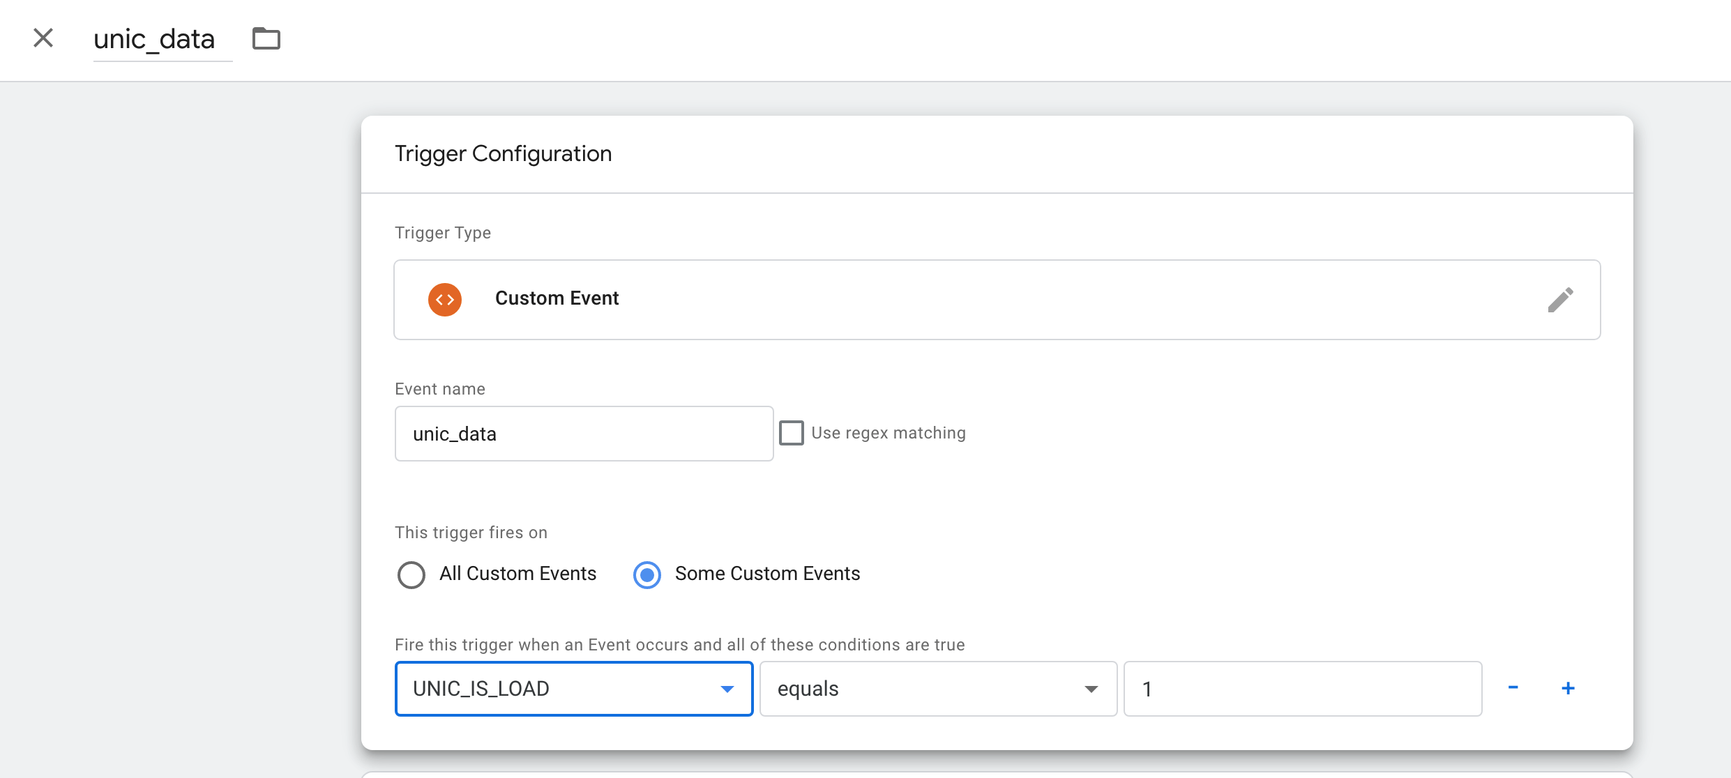Screen dimensions: 1731x778
Task: Remove the condition with minus icon
Action: 1513,688
